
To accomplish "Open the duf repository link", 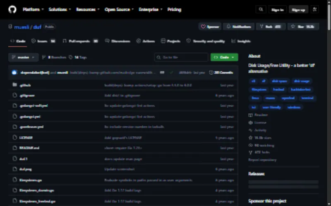I will pos(37,27).
